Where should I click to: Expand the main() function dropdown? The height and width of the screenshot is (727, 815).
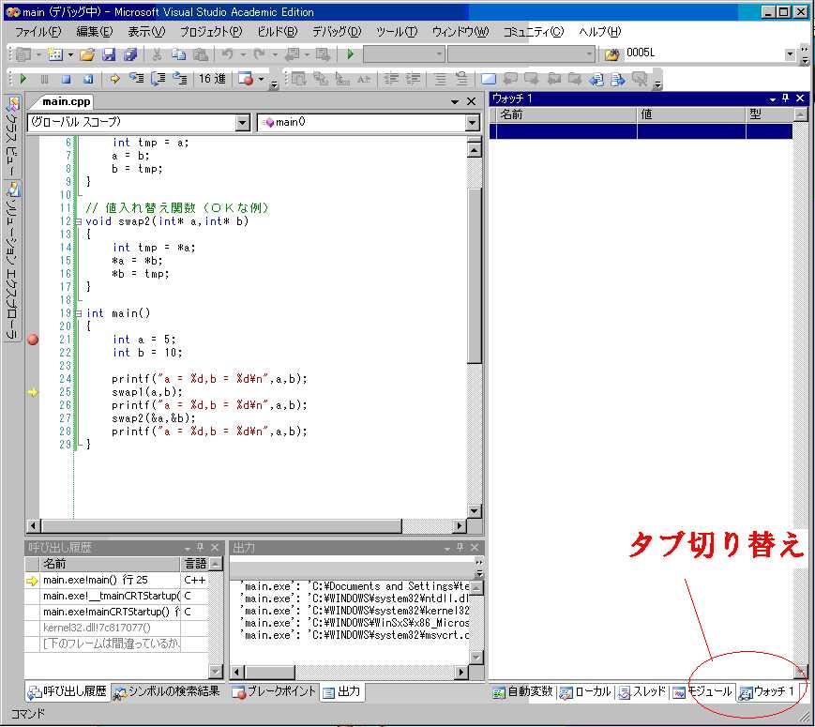click(472, 123)
